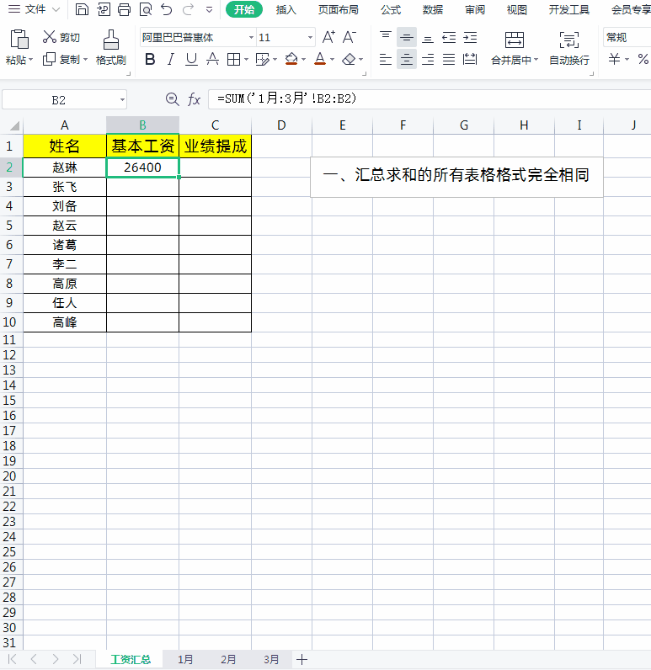Image resolution: width=651 pixels, height=670 pixels.
Task: Align text right horizontally
Action: [428, 59]
